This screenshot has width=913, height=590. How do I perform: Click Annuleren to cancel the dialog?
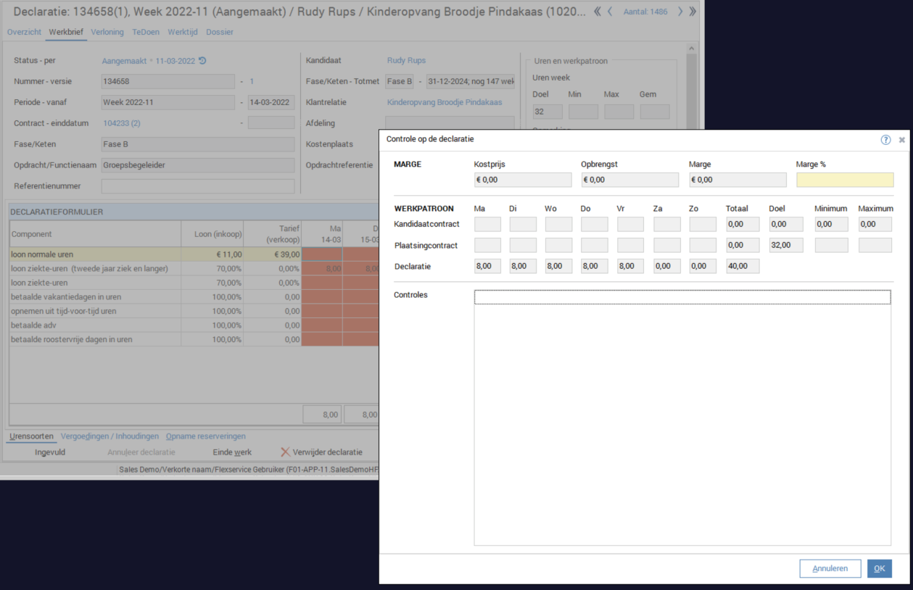830,568
